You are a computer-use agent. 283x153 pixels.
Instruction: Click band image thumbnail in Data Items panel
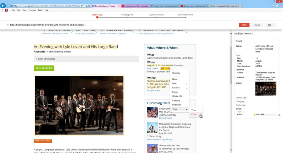point(266,89)
